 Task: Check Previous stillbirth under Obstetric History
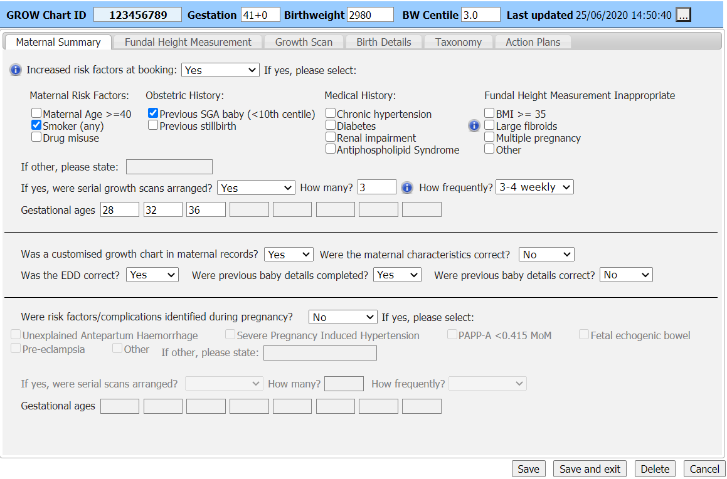click(152, 125)
